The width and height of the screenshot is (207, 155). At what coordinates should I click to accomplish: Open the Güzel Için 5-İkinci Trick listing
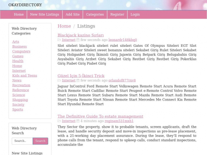81,76
